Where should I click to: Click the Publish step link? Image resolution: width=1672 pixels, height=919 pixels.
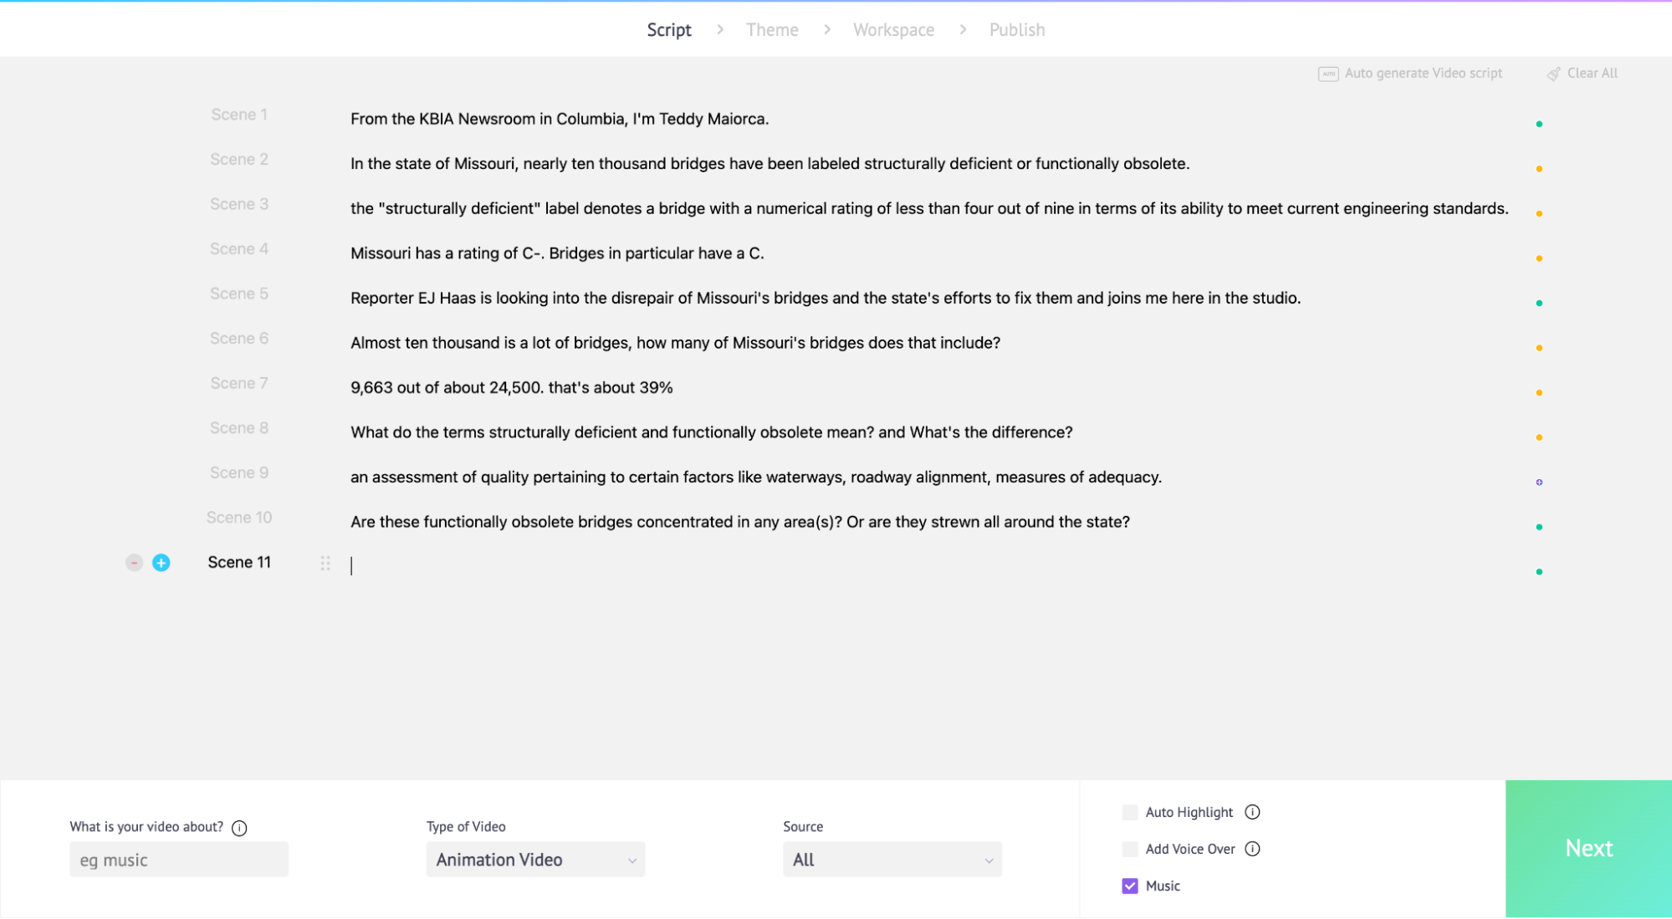[x=1017, y=30]
